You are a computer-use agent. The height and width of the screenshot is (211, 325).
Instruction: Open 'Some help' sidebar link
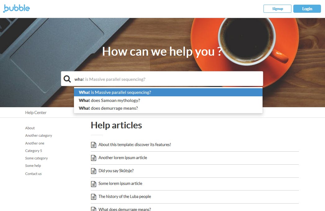click(33, 166)
